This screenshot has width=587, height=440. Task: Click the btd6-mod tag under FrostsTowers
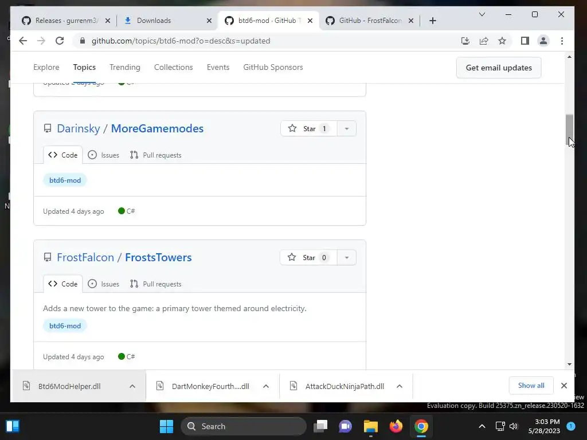65,326
